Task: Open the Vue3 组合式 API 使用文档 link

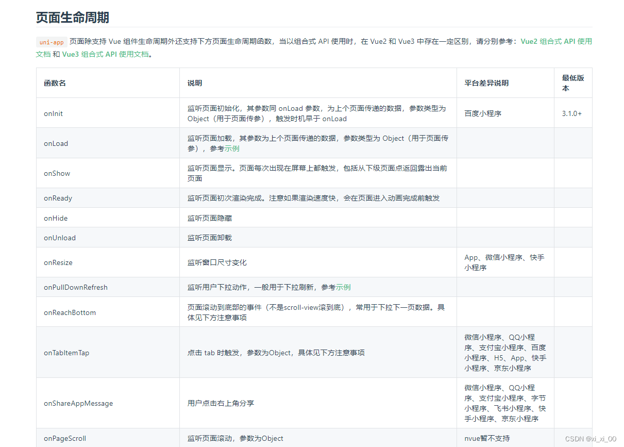Action: [105, 54]
